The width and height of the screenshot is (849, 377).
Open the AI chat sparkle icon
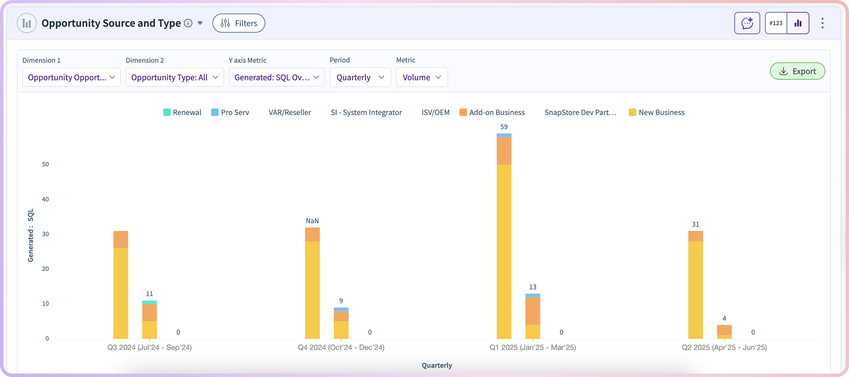(x=747, y=23)
